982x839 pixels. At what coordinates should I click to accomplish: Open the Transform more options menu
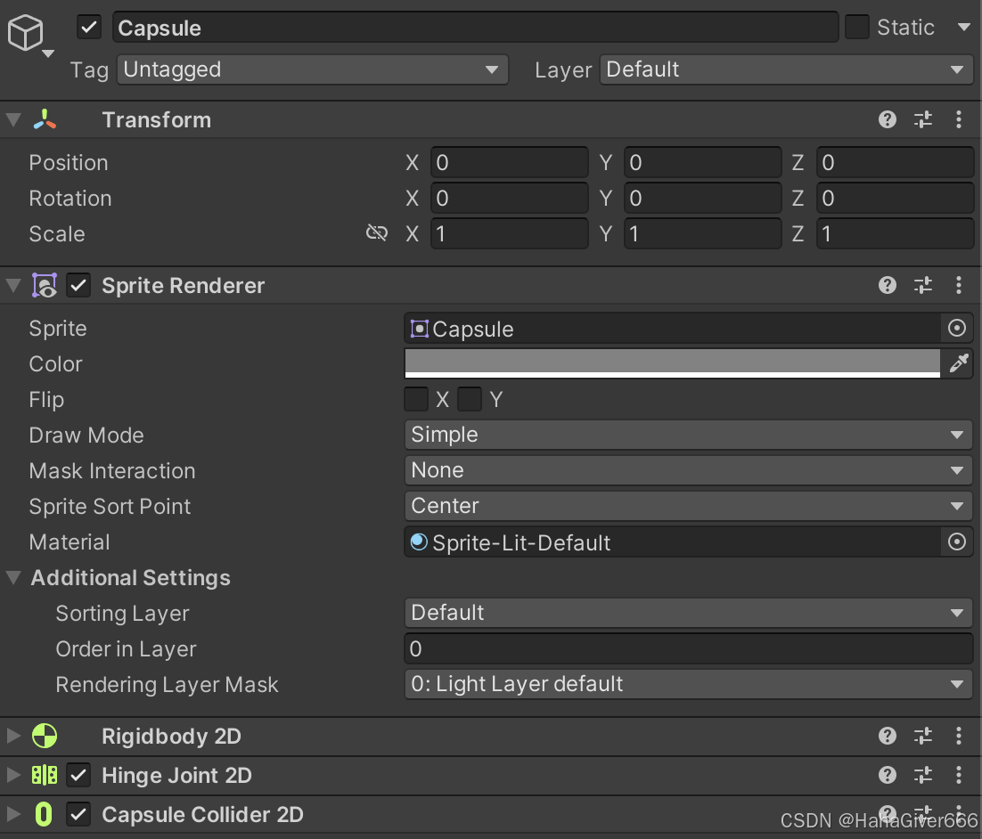click(959, 119)
